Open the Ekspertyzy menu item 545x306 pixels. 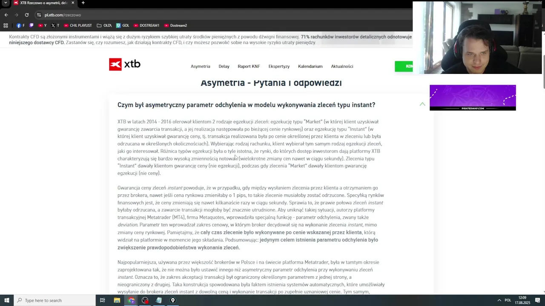click(279, 66)
